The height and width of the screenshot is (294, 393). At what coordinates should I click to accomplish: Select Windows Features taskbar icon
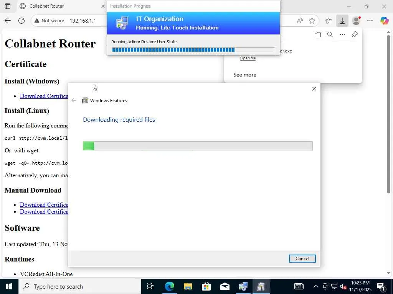[261, 286]
